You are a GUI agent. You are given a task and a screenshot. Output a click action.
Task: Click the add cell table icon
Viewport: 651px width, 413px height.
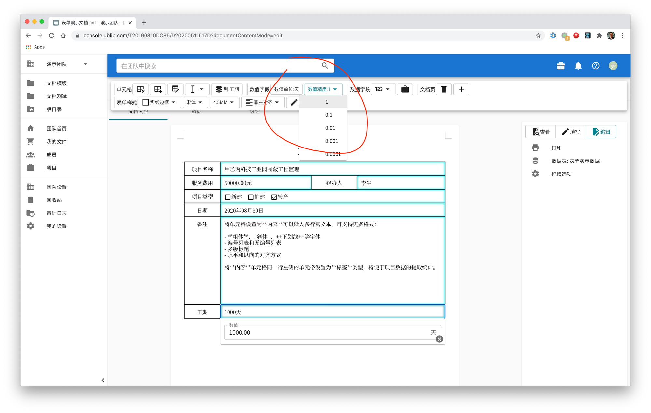click(x=158, y=89)
